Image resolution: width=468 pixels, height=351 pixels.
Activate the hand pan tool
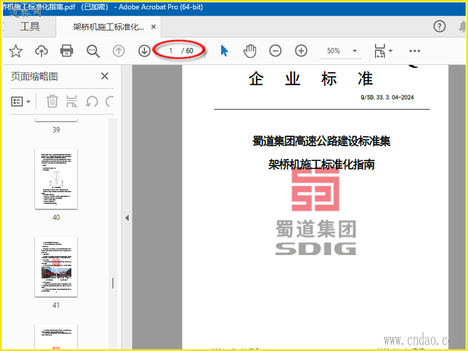pyautogui.click(x=250, y=51)
